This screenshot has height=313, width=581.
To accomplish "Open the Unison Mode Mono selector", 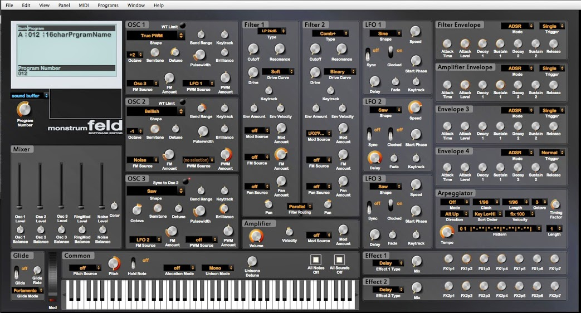I will [x=217, y=267].
